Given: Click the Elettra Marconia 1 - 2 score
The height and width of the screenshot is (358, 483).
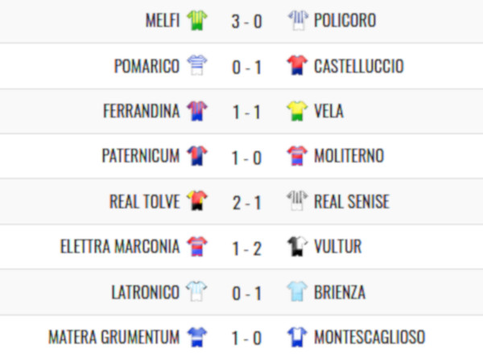Looking at the screenshot, I should coord(247,249).
